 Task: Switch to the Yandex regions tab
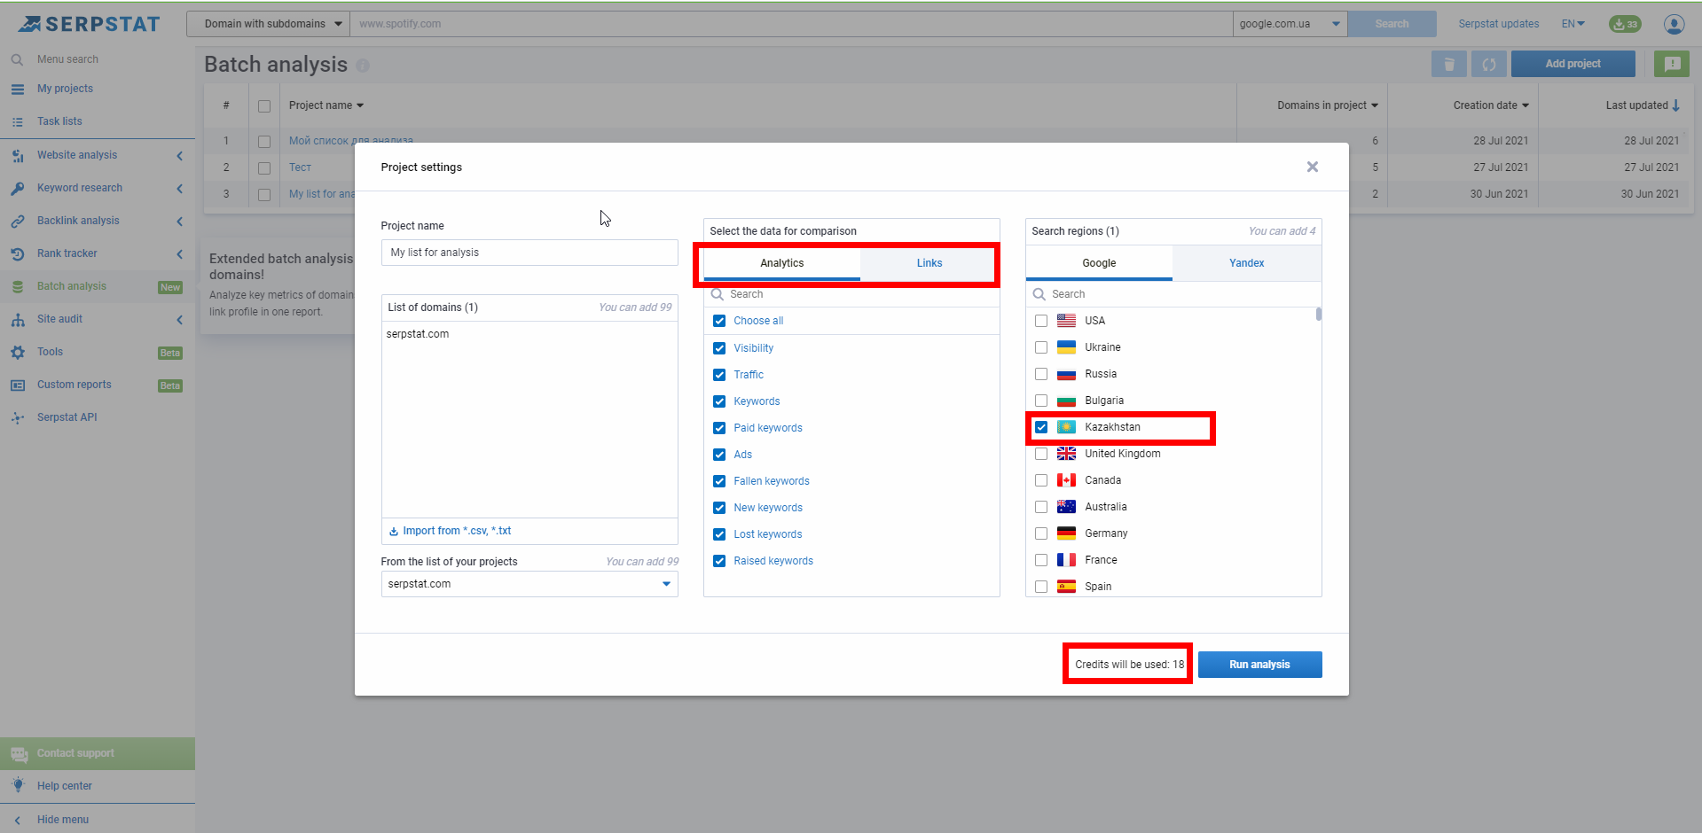tap(1246, 263)
